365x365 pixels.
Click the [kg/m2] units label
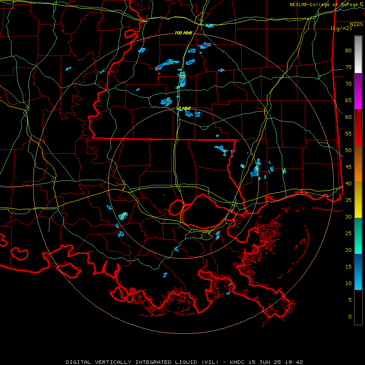[x=341, y=28]
